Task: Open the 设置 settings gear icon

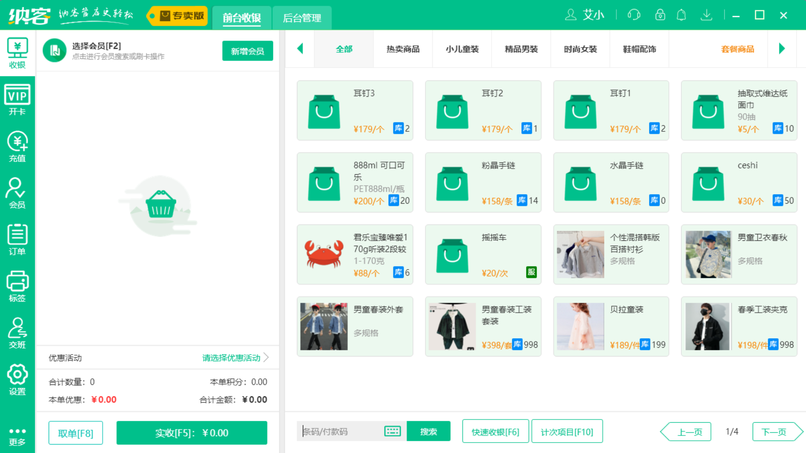Action: click(x=17, y=376)
